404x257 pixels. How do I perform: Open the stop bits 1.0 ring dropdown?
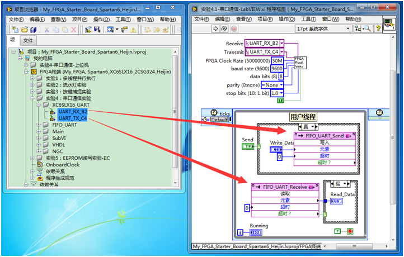coord(281,93)
